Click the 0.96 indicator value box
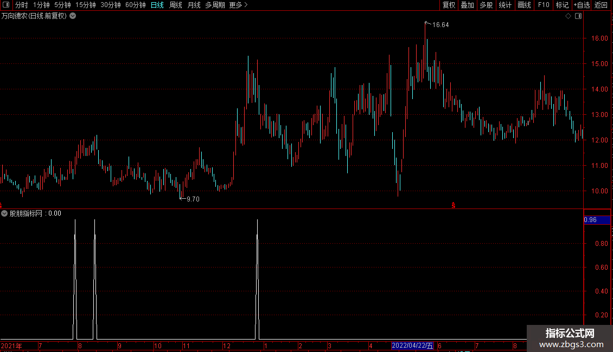The height and width of the screenshot is (352, 613). (x=597, y=220)
